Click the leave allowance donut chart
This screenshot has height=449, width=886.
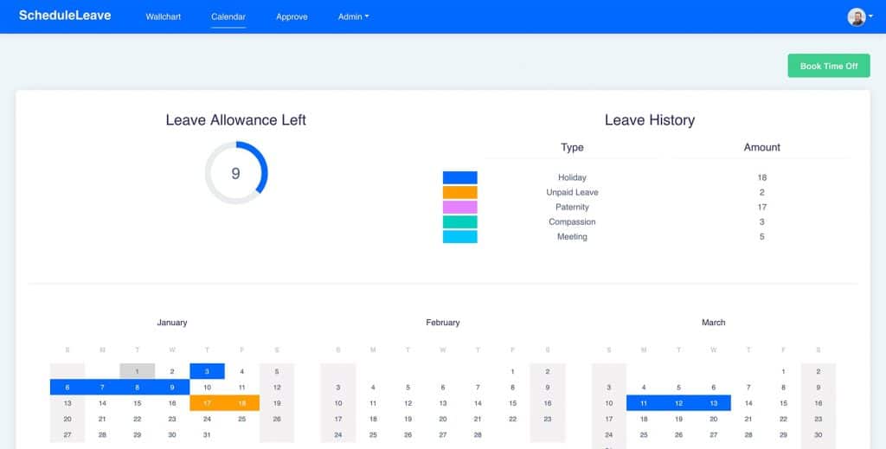[x=236, y=173]
